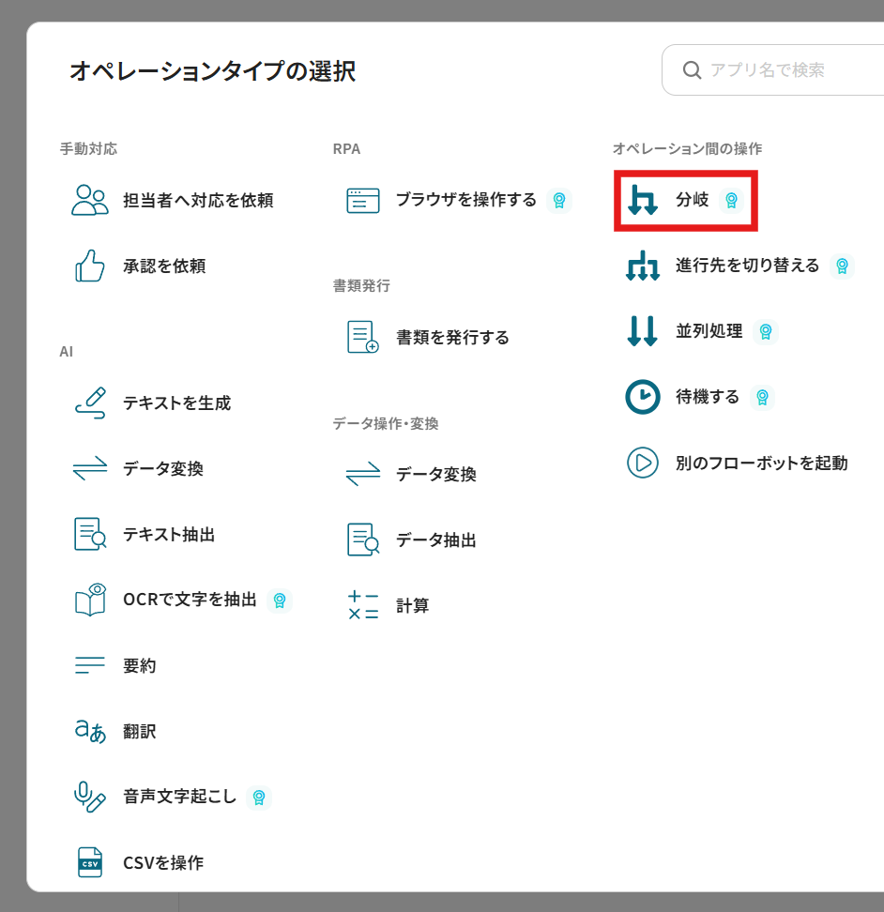Click the math symbols icon for 計算

[363, 605]
